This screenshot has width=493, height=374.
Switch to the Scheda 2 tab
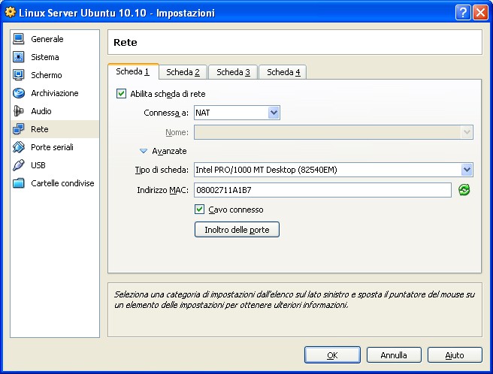click(183, 72)
